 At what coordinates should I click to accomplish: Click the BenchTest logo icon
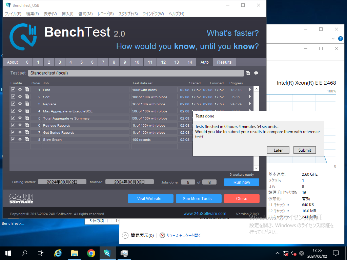[x=23, y=37]
